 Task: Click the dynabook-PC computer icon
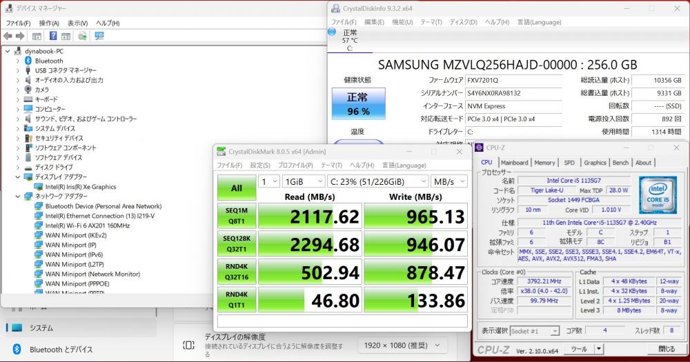coord(18,51)
